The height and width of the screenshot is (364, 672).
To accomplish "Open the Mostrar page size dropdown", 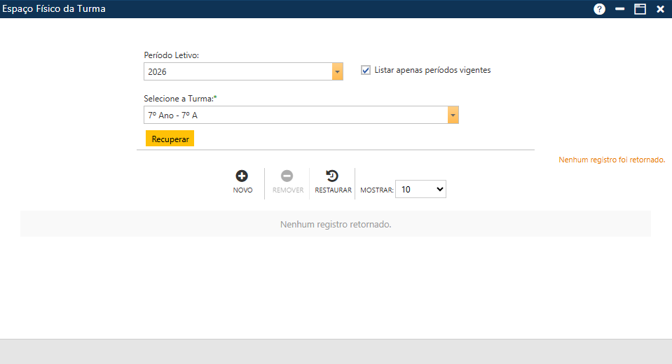I will pos(420,189).
